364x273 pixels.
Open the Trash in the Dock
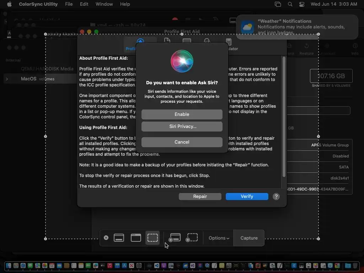point(355,266)
